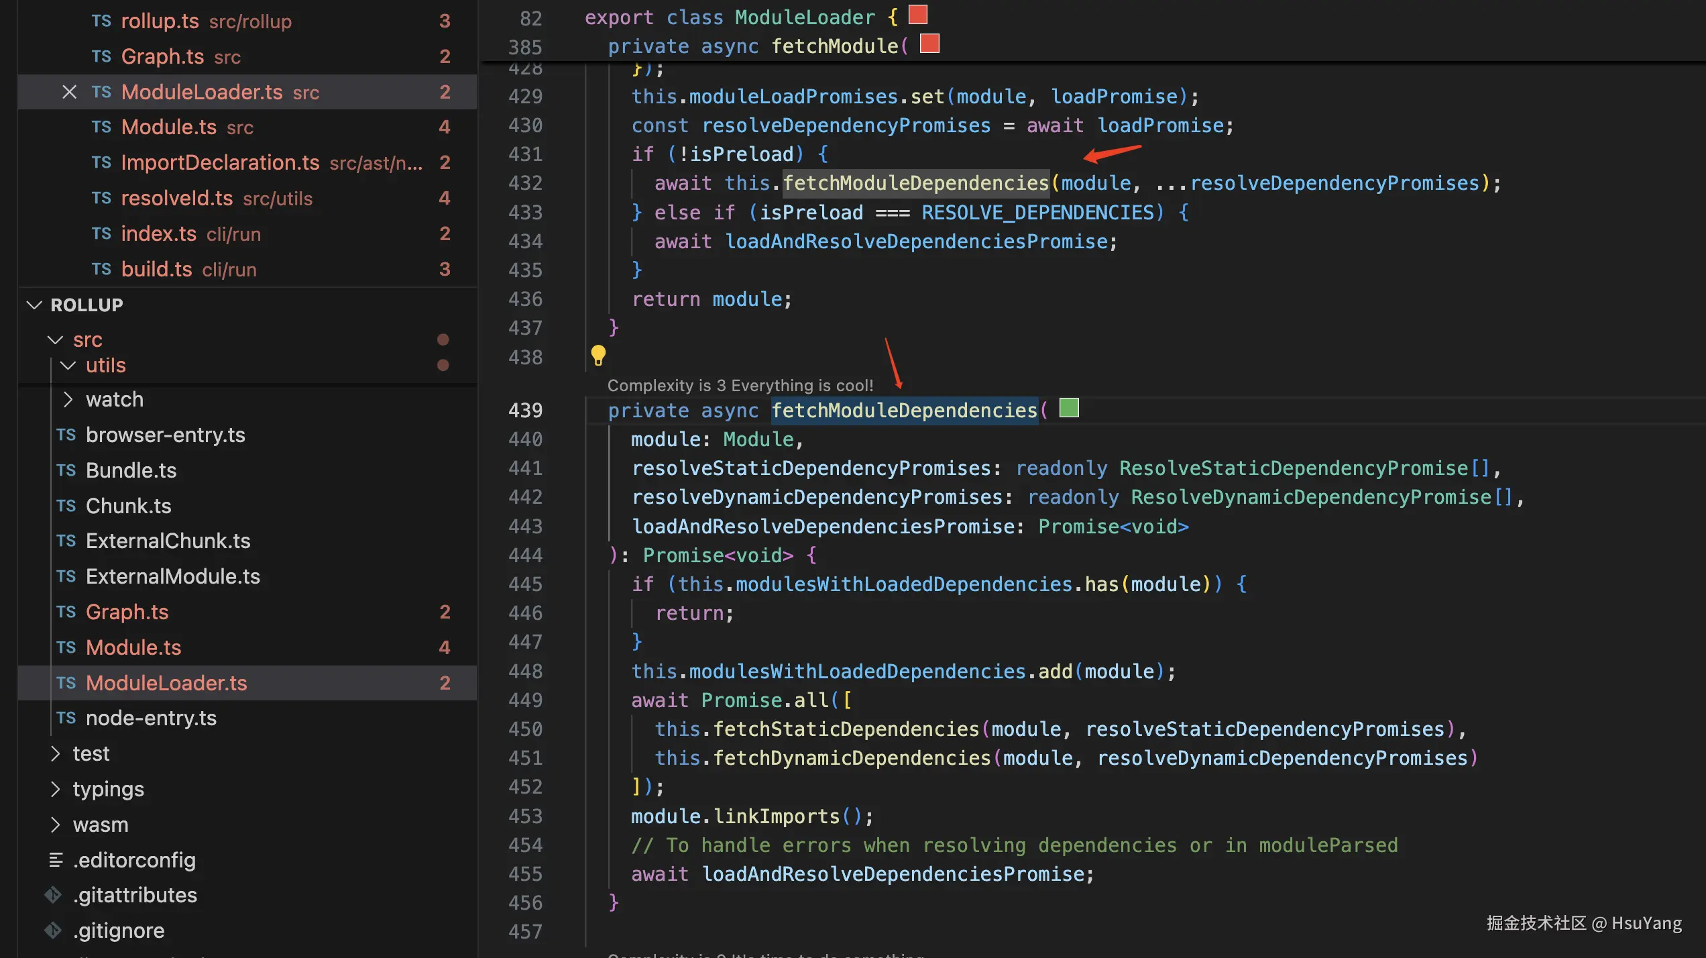Click the Complexity is 3 code lens
The image size is (1706, 958).
pyautogui.click(x=740, y=385)
